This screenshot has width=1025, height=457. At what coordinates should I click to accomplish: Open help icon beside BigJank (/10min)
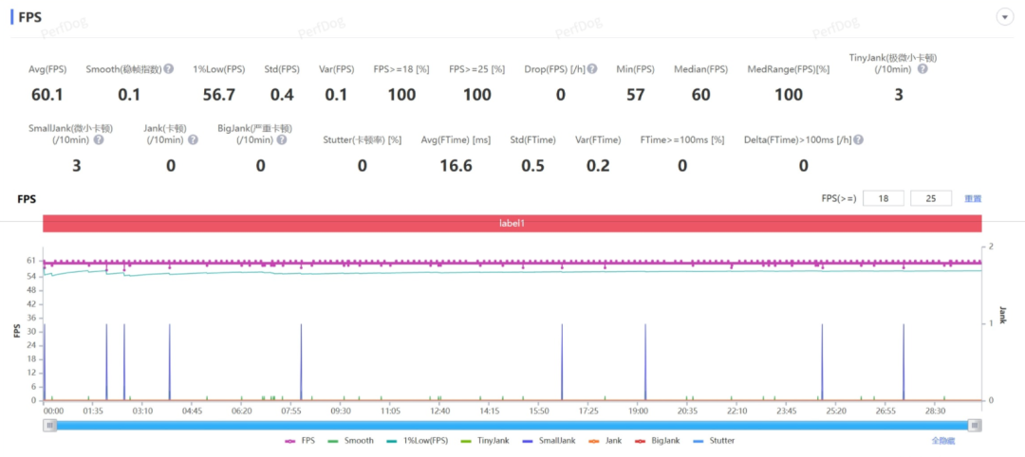click(x=281, y=139)
